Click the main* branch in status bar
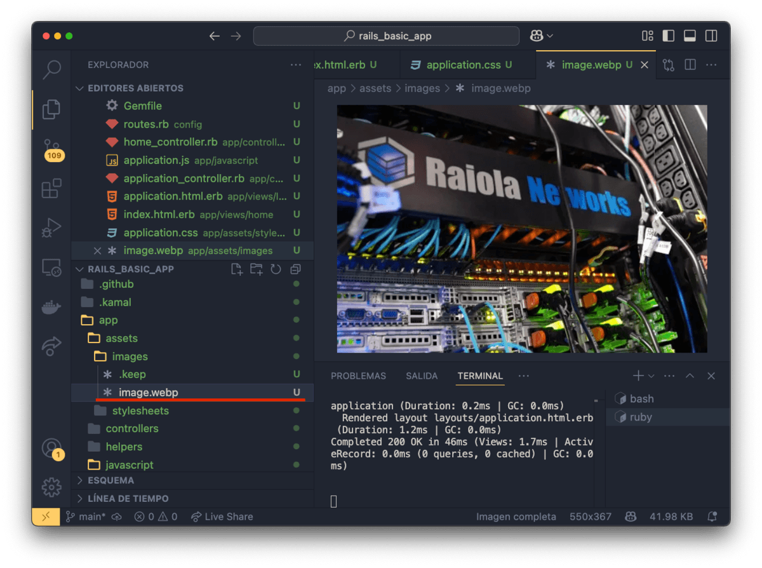Screen dimensions: 762x568 tap(86, 517)
